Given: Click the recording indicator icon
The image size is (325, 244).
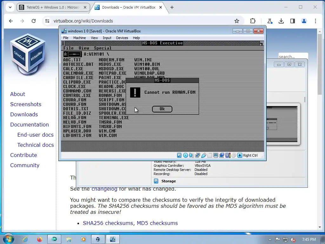Looking at the screenshot, I should point(222,155).
